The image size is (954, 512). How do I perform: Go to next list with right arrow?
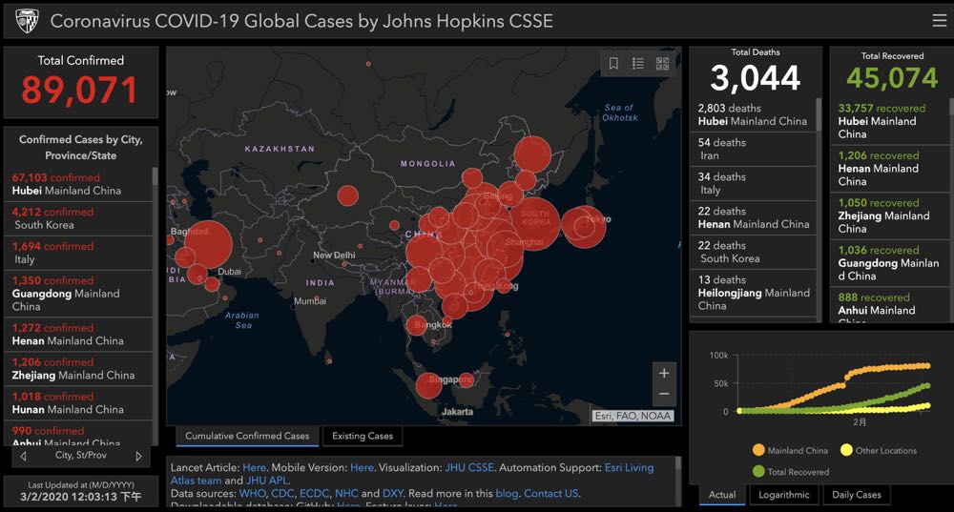point(138,456)
